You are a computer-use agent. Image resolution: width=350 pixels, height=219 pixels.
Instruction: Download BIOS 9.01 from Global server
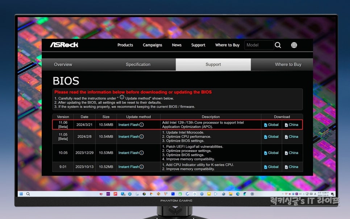(x=271, y=167)
